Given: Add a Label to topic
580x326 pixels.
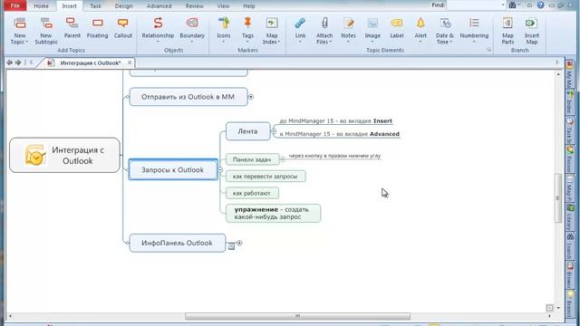Looking at the screenshot, I should (397, 28).
